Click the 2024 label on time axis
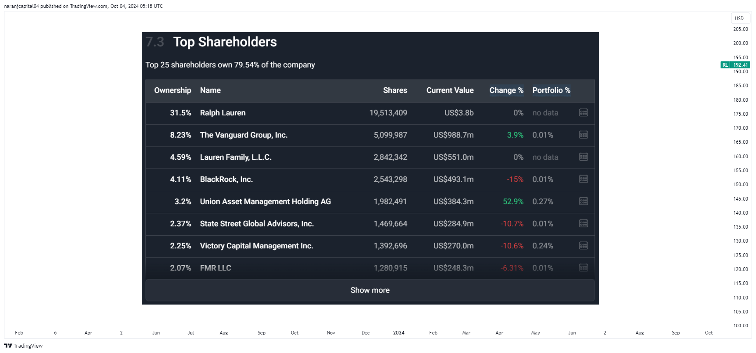The image size is (756, 353). [399, 333]
